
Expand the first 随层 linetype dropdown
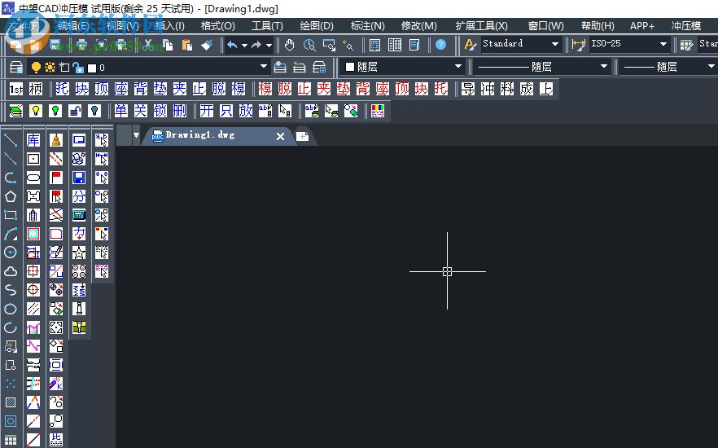click(603, 67)
